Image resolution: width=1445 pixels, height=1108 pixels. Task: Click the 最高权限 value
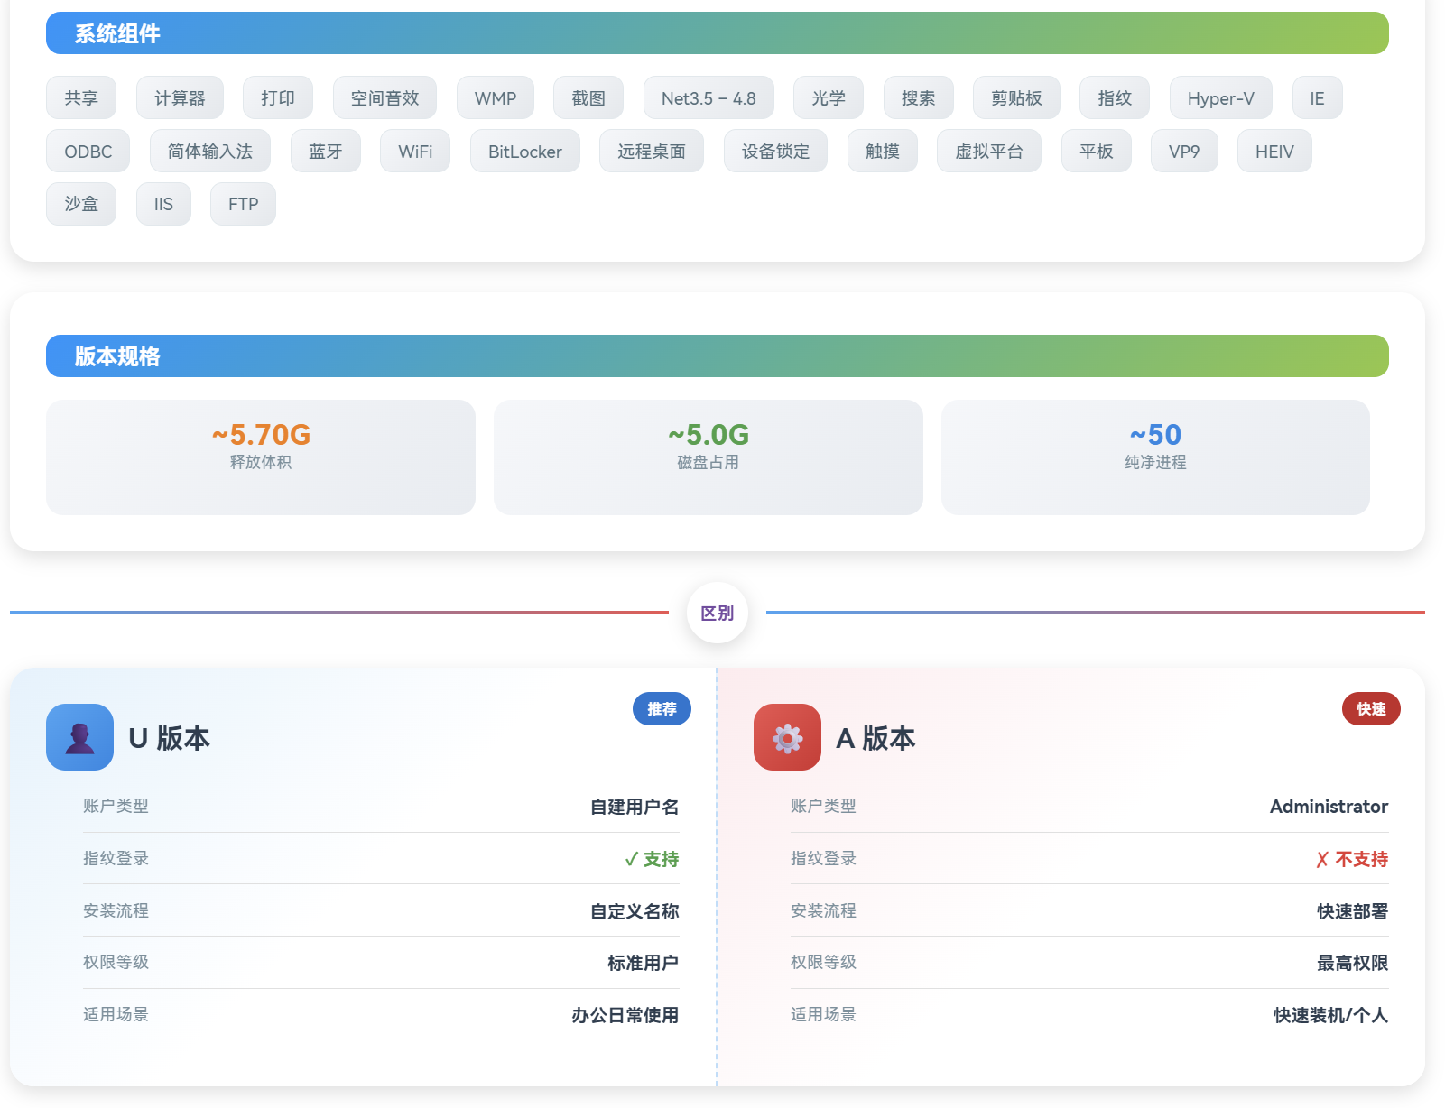tap(1353, 963)
